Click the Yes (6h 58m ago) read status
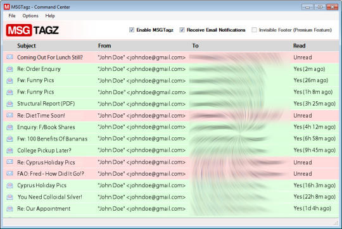 click(x=315, y=139)
